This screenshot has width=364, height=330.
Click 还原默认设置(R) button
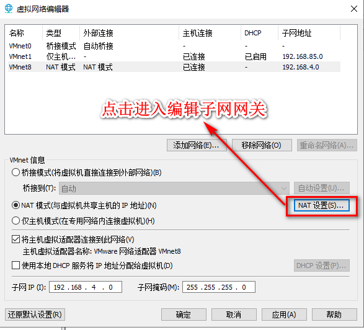coord(35,314)
